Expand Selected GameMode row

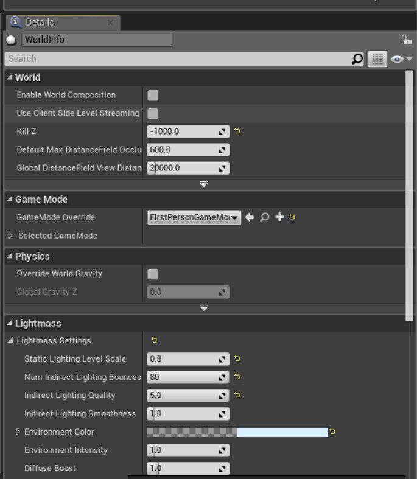click(10, 236)
